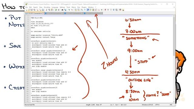The height and width of the screenshot is (109, 194).
Task: Toggle the file Monitoring eye icon
Action: click(102, 10)
